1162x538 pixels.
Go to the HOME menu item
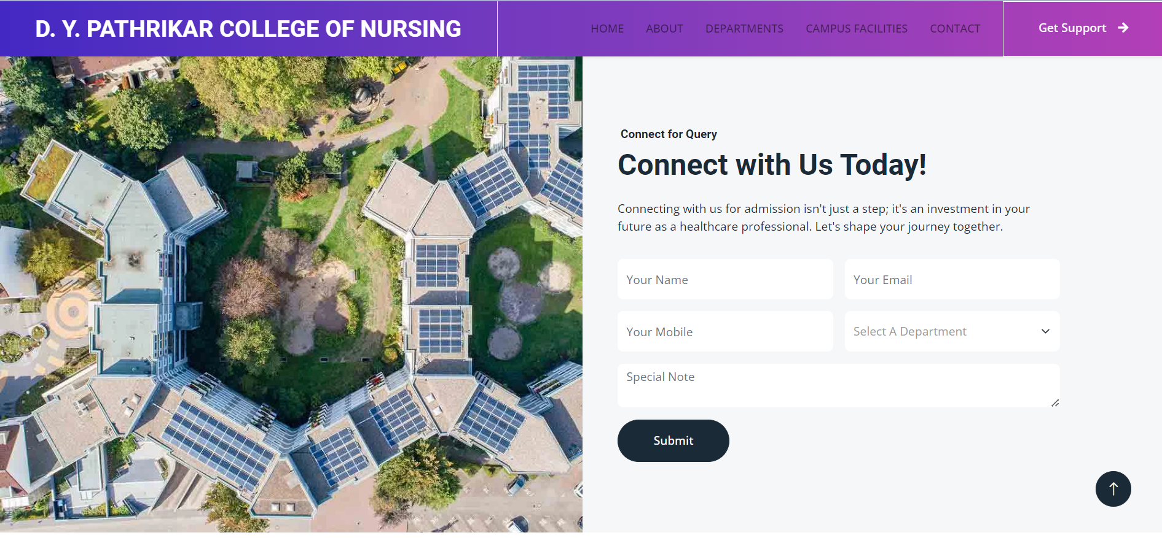coord(607,29)
